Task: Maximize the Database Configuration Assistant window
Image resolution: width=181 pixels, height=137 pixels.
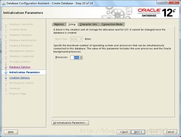Action: (166, 3)
